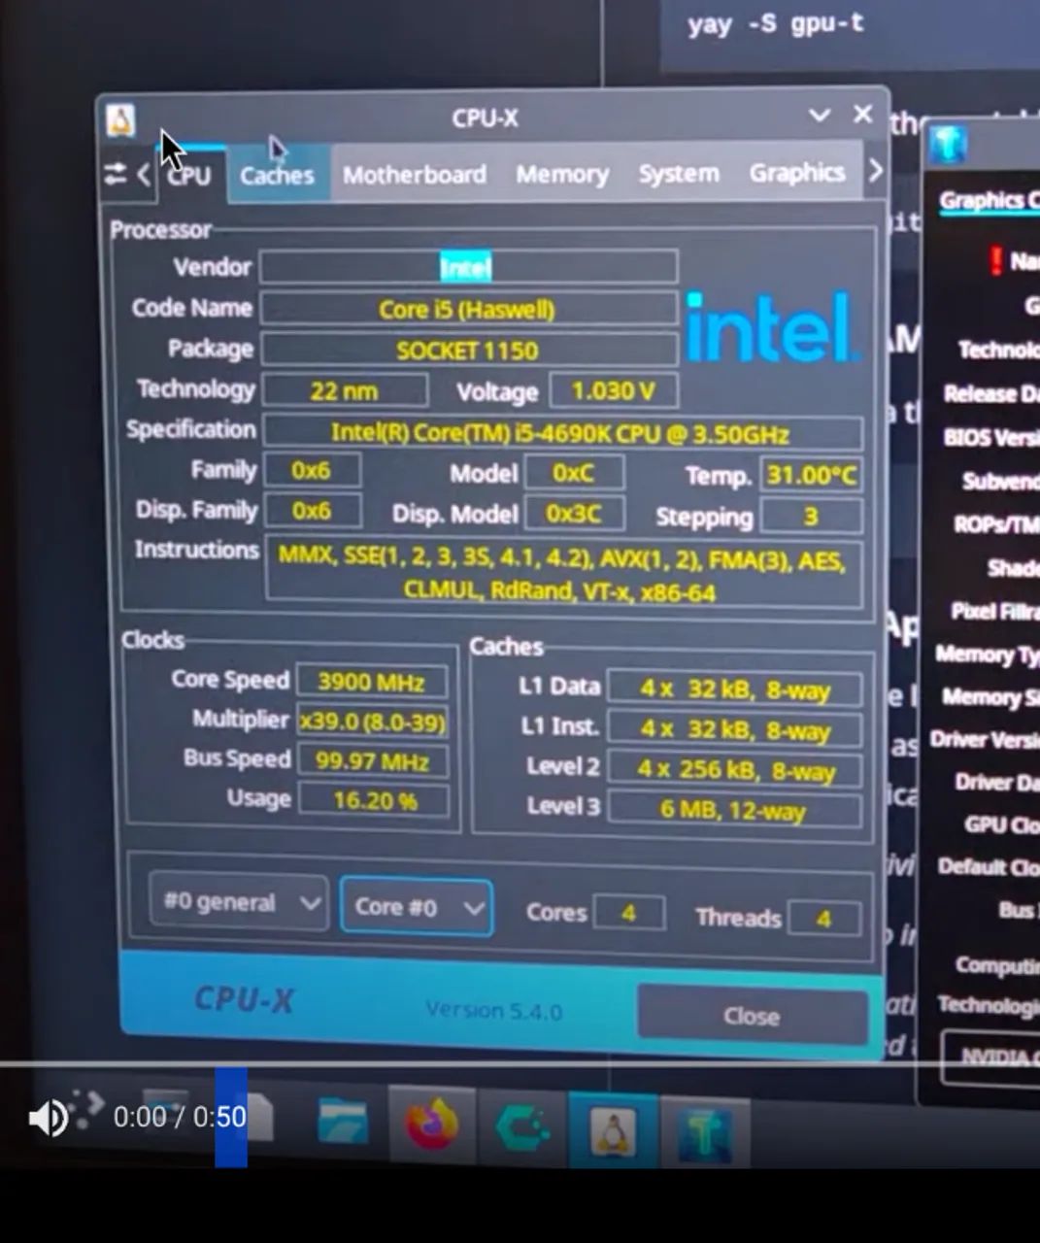This screenshot has width=1040, height=1243.
Task: Click the CPU-X app icon in the title bar
Action: coord(119,120)
